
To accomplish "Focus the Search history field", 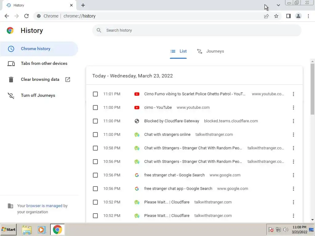I will pyautogui.click(x=197, y=30).
